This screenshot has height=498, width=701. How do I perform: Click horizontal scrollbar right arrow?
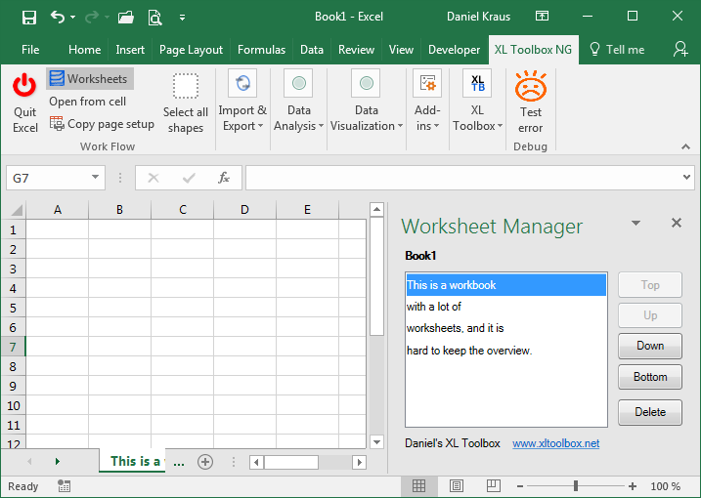[x=359, y=462]
